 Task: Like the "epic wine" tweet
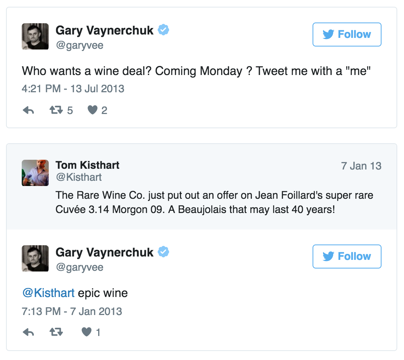click(x=87, y=332)
